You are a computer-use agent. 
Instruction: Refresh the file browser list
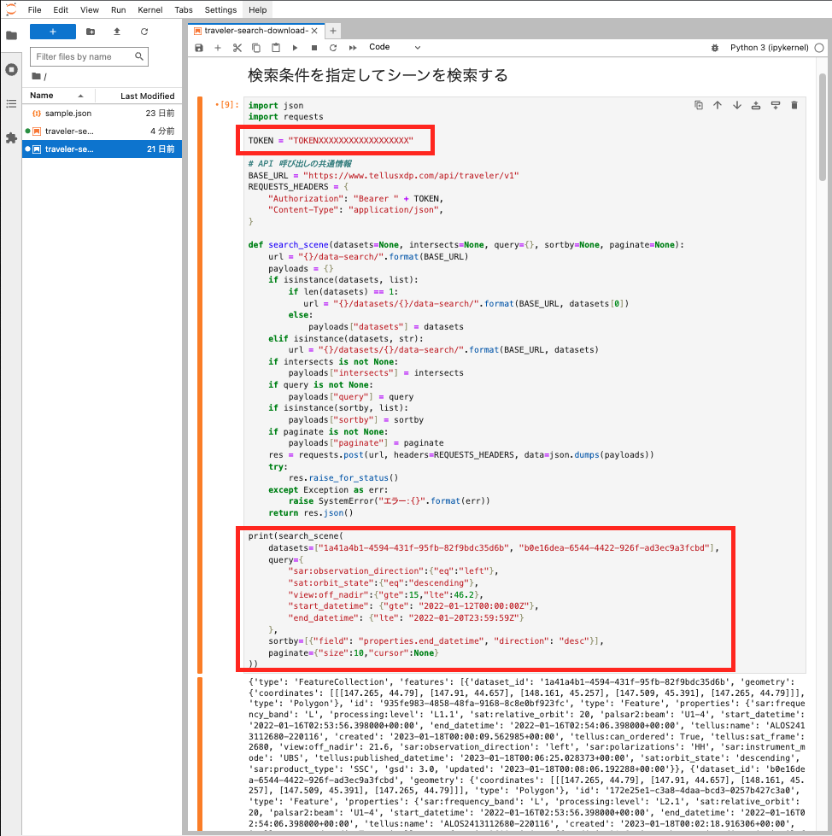[144, 32]
